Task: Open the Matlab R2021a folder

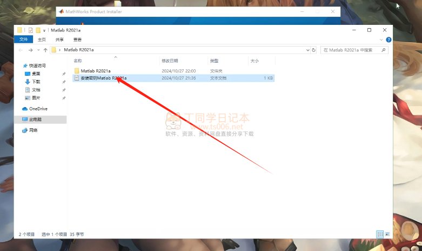Action: (x=96, y=71)
